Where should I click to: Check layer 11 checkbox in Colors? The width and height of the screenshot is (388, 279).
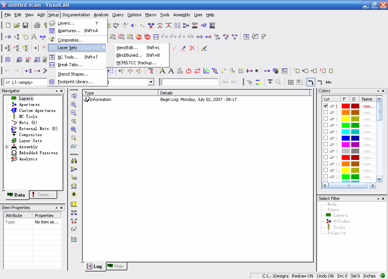click(x=325, y=170)
